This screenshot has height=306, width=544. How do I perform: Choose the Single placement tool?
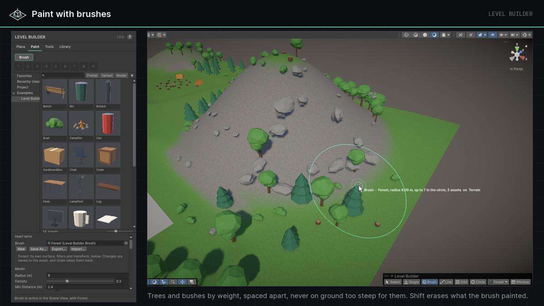[412, 282]
